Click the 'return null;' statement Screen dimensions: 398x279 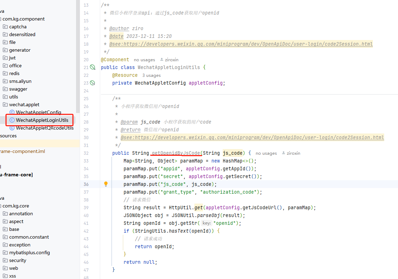pyautogui.click(x=140, y=262)
